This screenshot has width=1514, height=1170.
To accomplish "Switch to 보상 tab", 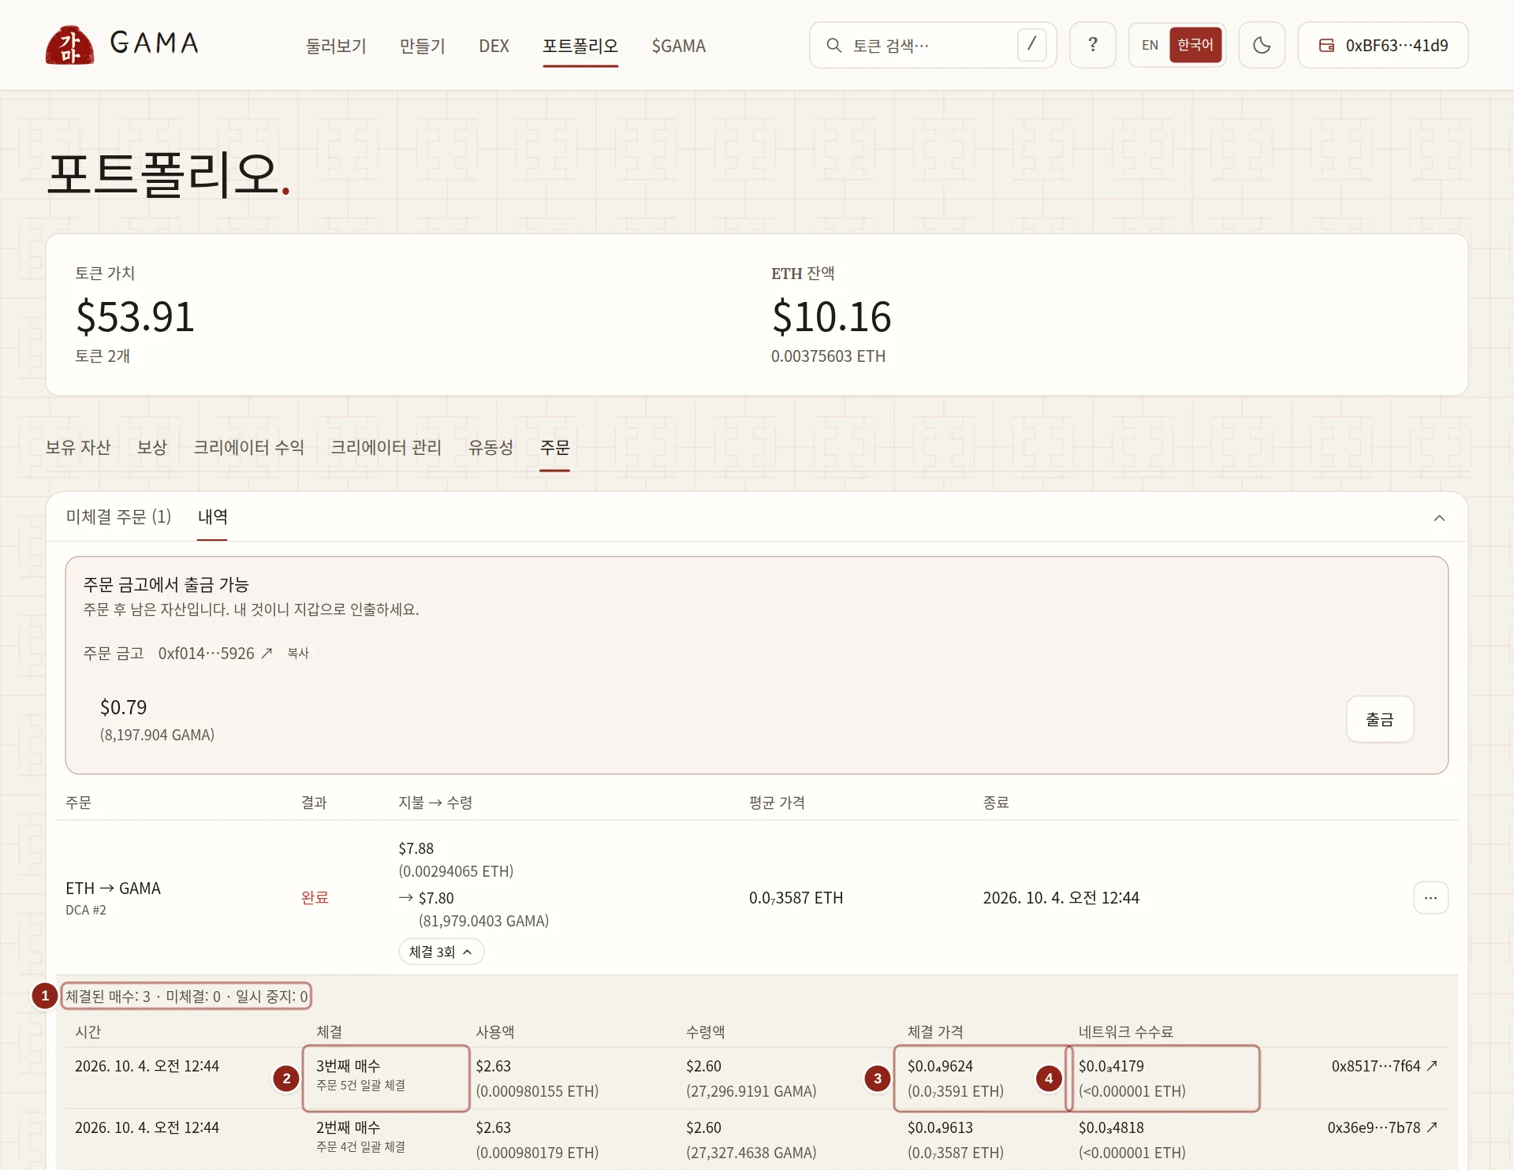I will (151, 447).
